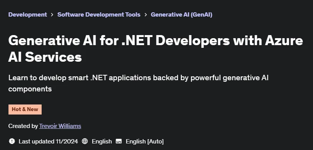Screen dimensions: 313x150
Task: Click the course subtitle description text
Action: pyautogui.click(x=138, y=83)
